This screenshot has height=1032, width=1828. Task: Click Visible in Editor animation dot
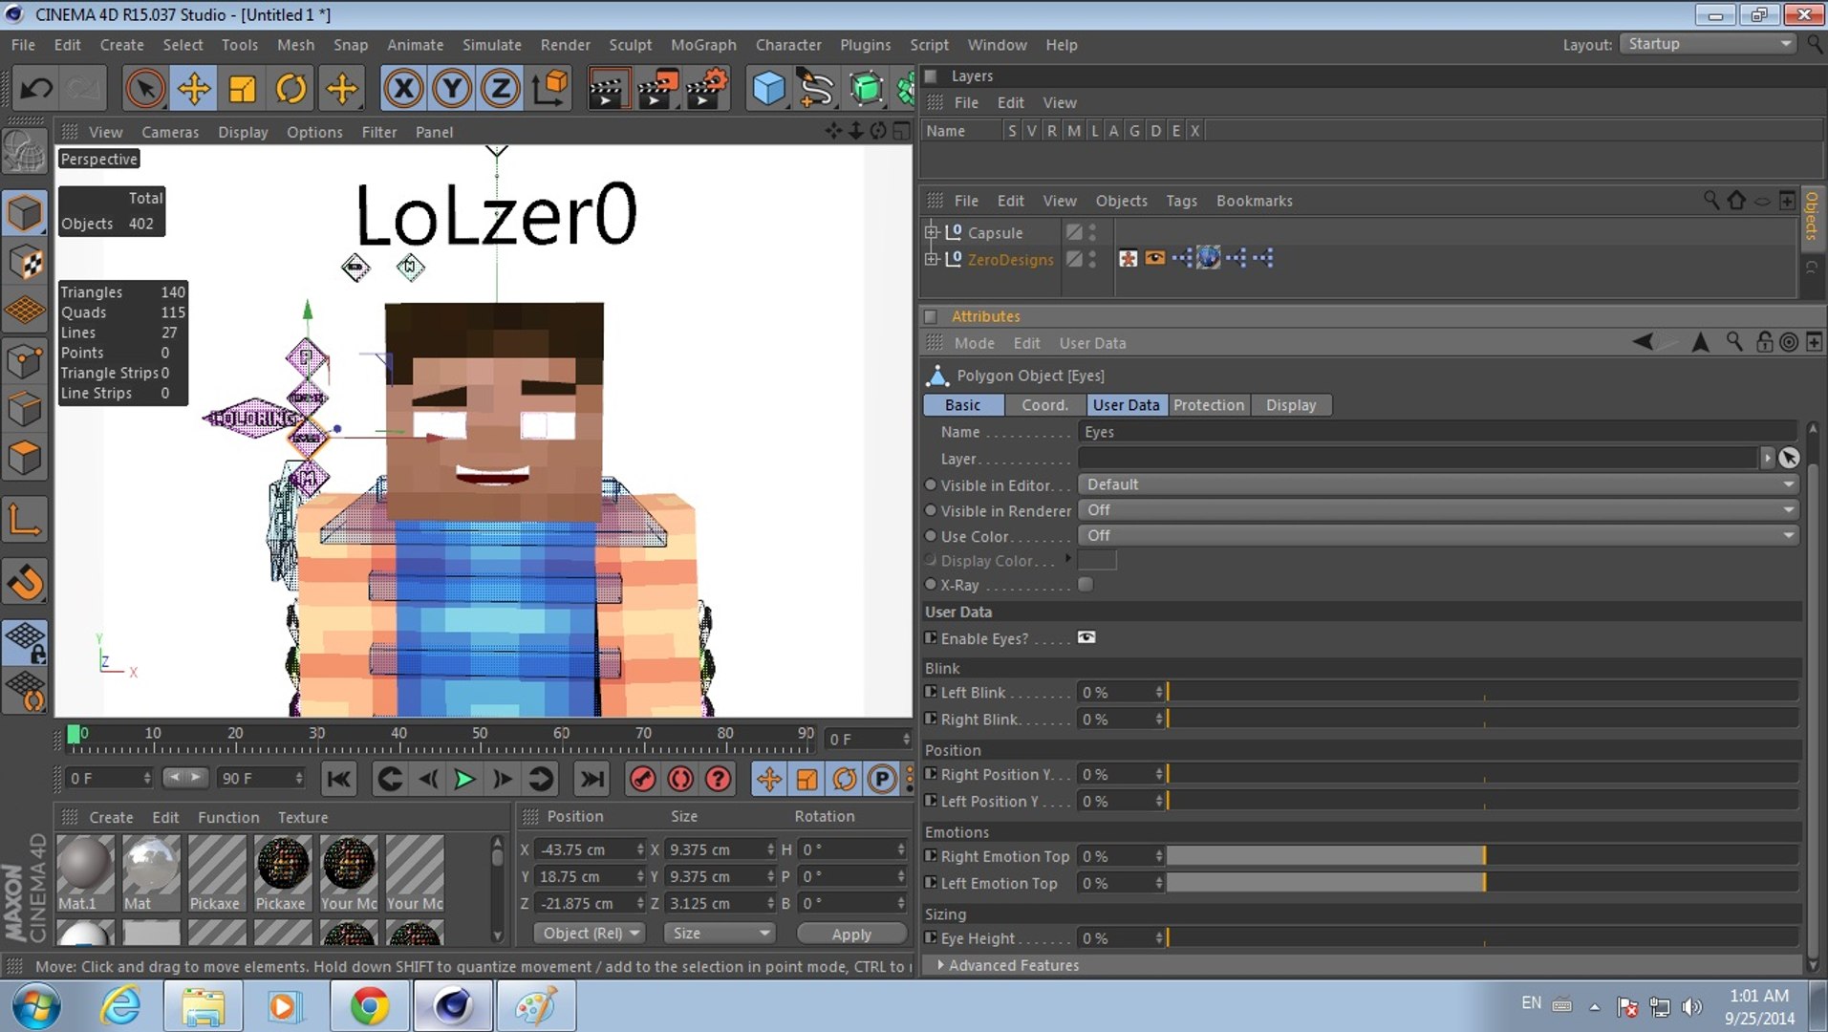(931, 485)
